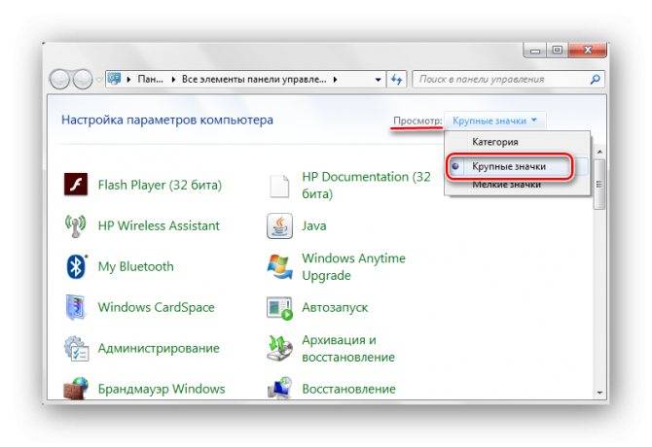Open the Java link
This screenshot has height=447, width=652.
point(314,225)
